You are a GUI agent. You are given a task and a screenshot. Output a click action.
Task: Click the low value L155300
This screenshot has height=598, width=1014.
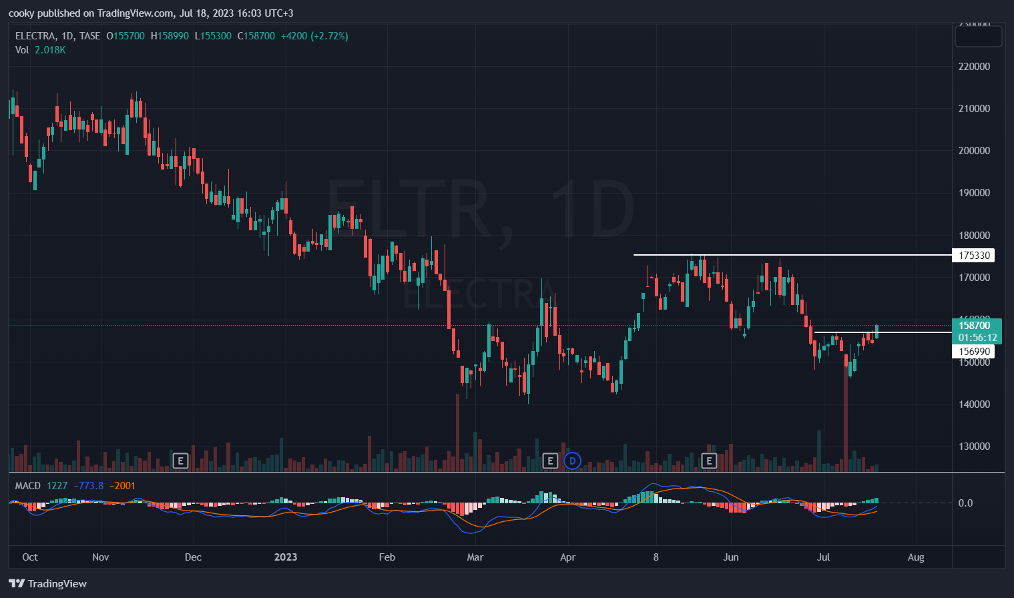[x=213, y=36]
